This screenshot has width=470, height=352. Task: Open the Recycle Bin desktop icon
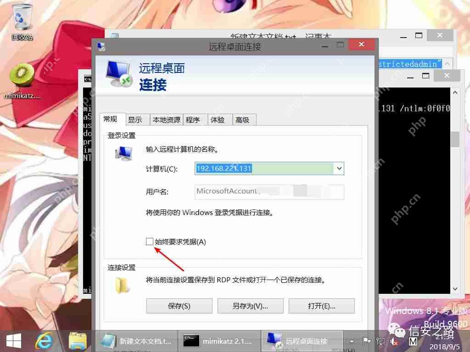[22, 22]
